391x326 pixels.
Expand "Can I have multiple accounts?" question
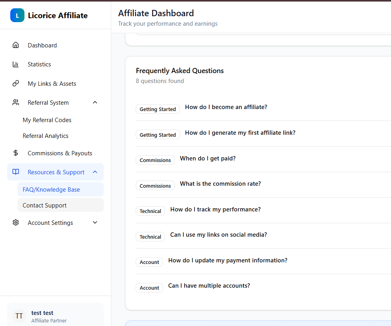tap(209, 286)
